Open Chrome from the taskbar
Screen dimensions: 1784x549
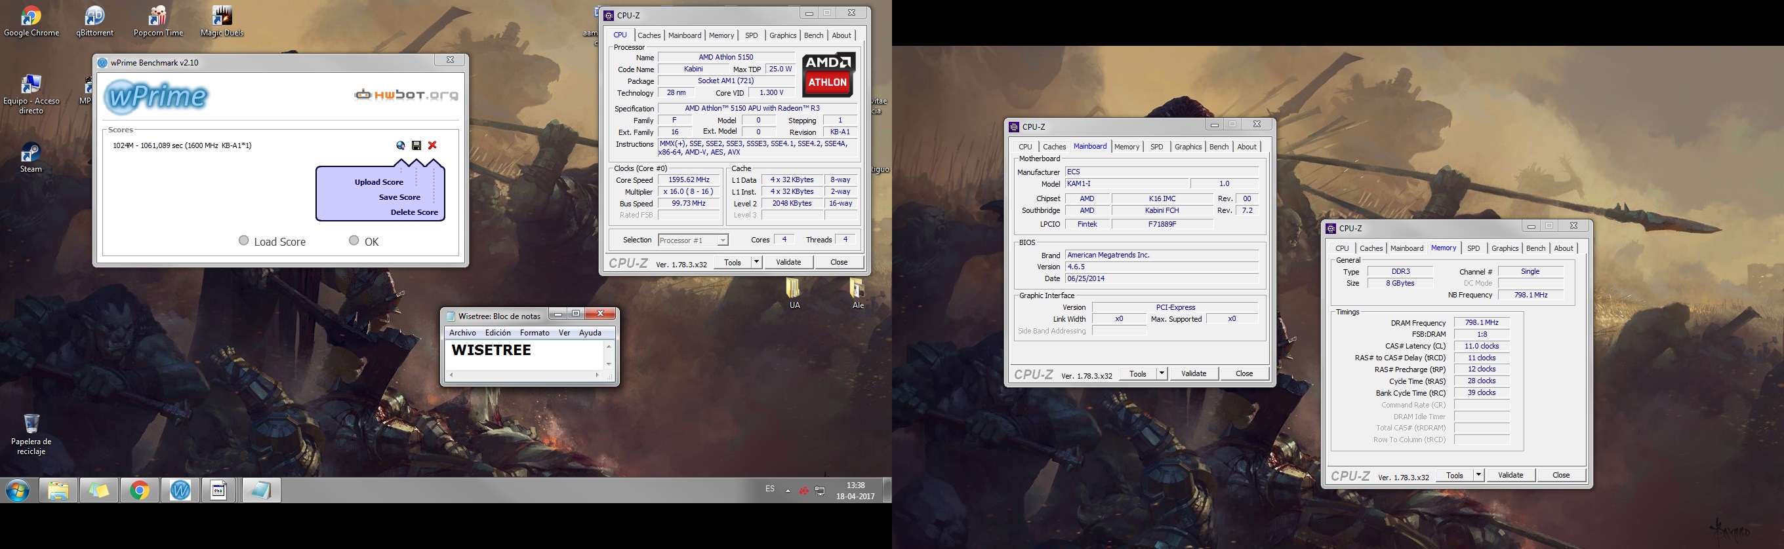coord(139,490)
